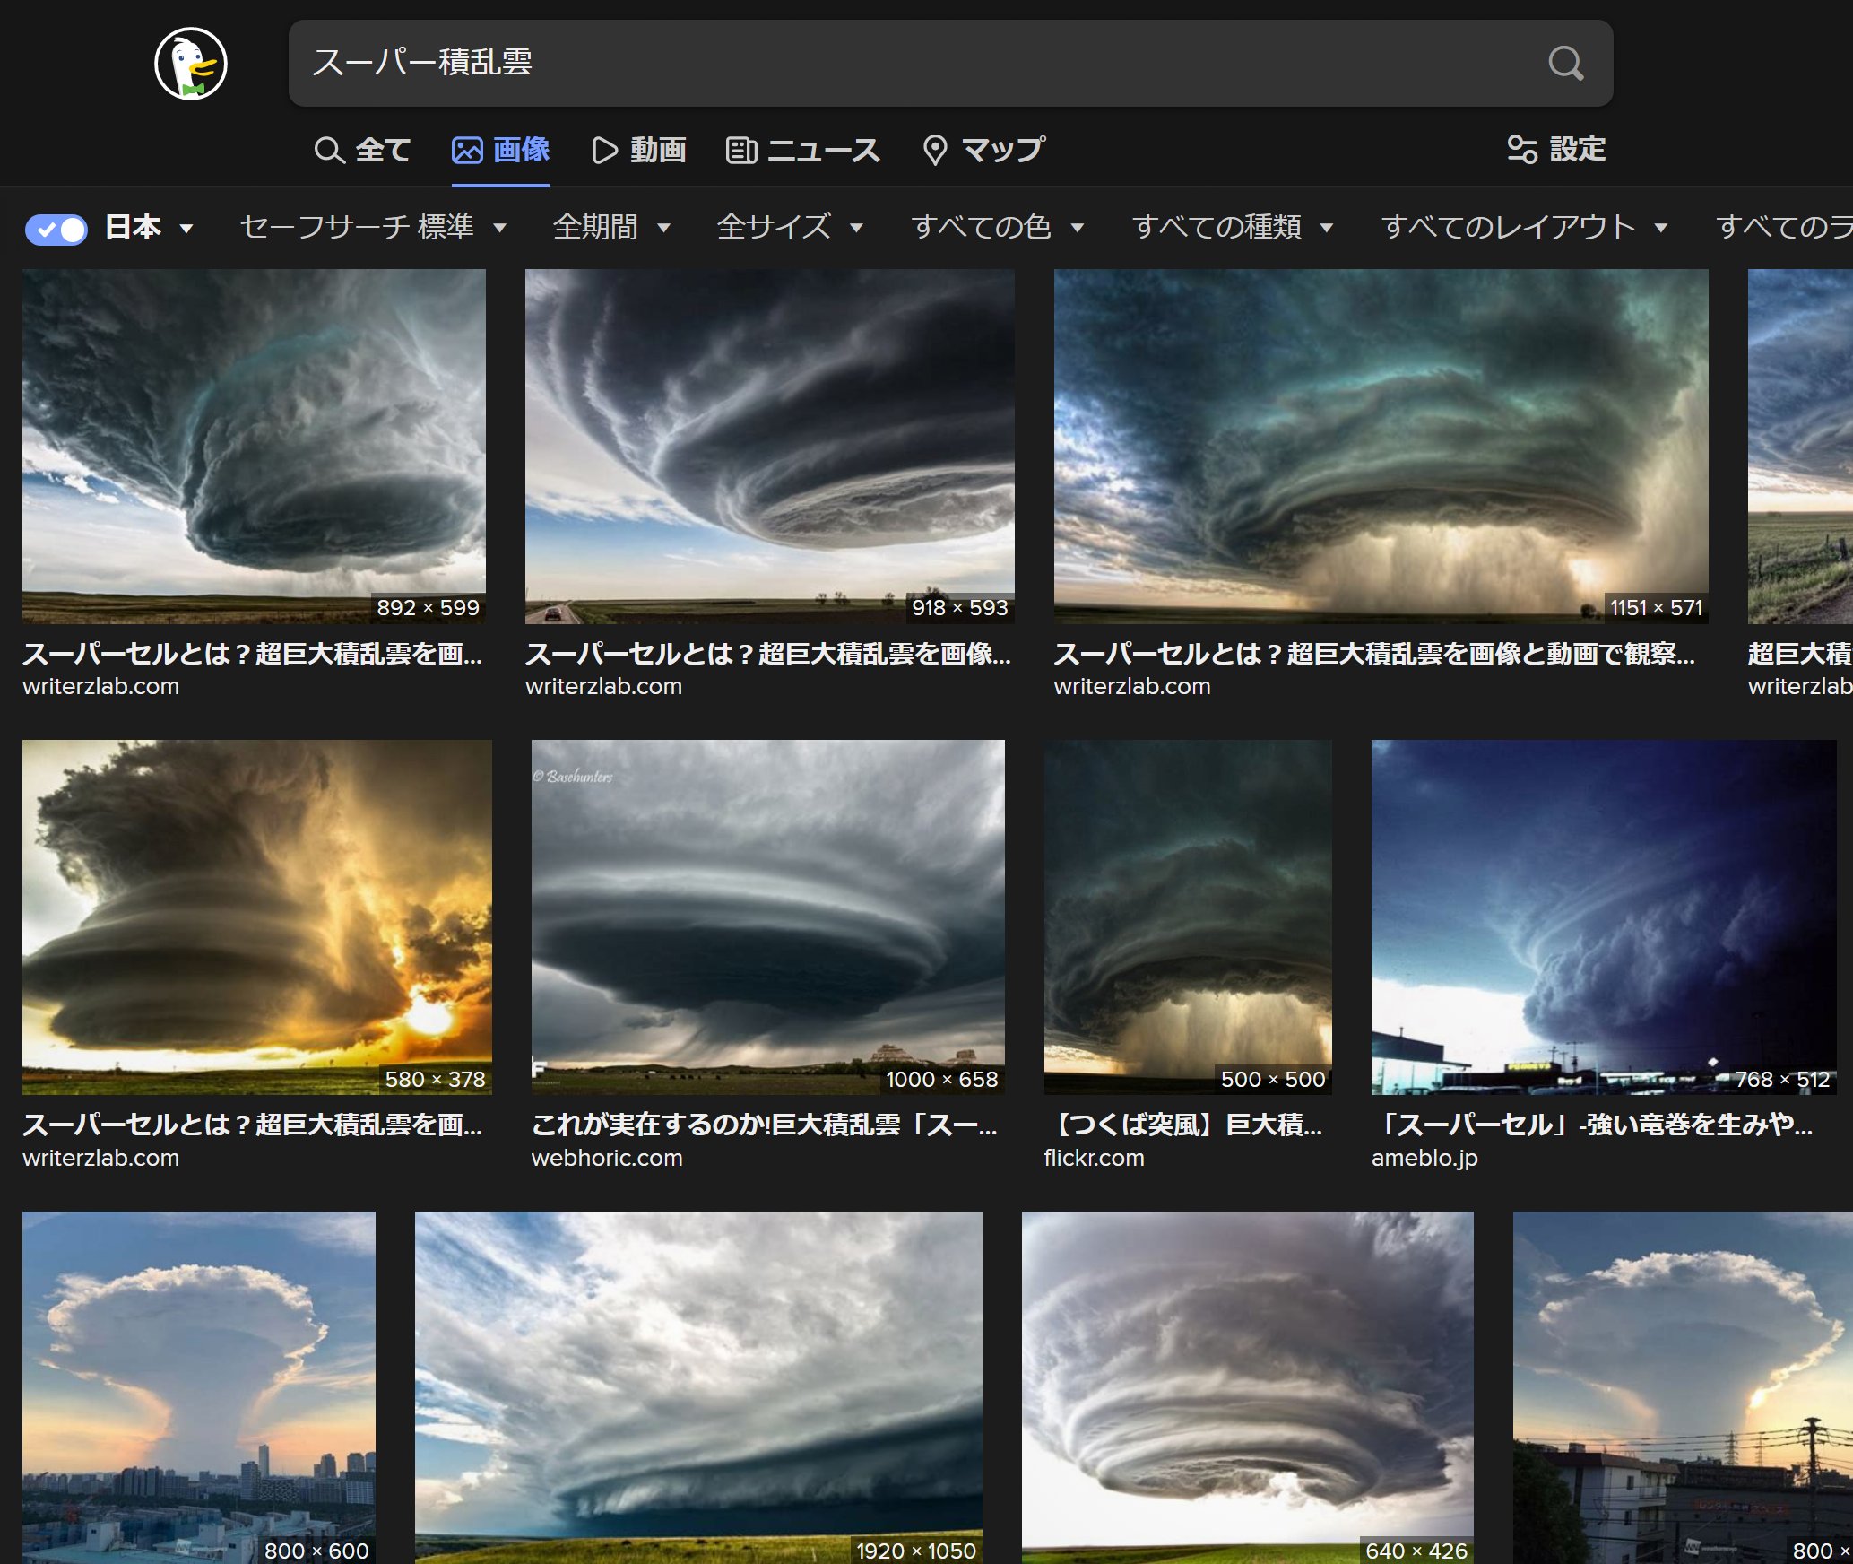The height and width of the screenshot is (1564, 1853).
Task: Select the 全て all results tab
Action: (362, 150)
